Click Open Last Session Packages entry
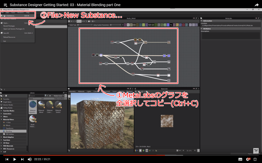This screenshot has height=163, width=262. click(x=17, y=29)
